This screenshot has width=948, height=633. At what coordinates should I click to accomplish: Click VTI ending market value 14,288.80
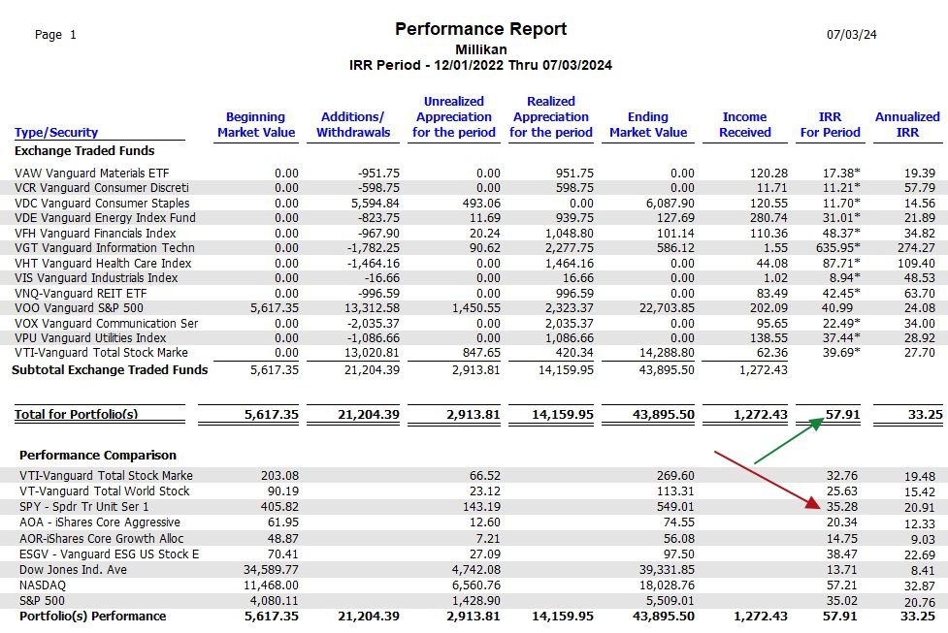click(667, 352)
